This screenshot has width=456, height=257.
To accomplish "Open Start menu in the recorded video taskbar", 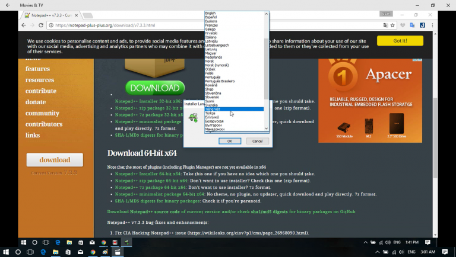I will pos(24,242).
